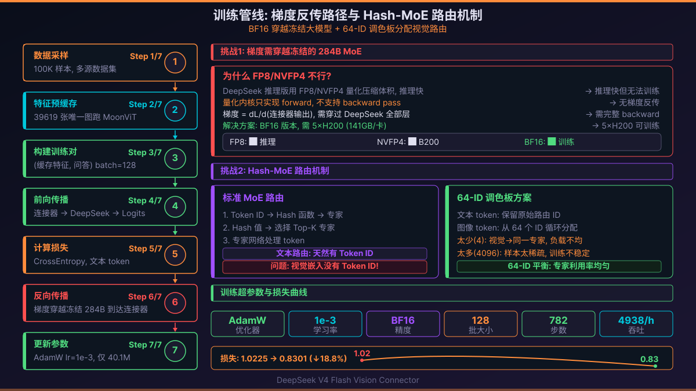This screenshot has width=696, height=391.
Task: Click the Step 6/7 label
Action: (145, 297)
